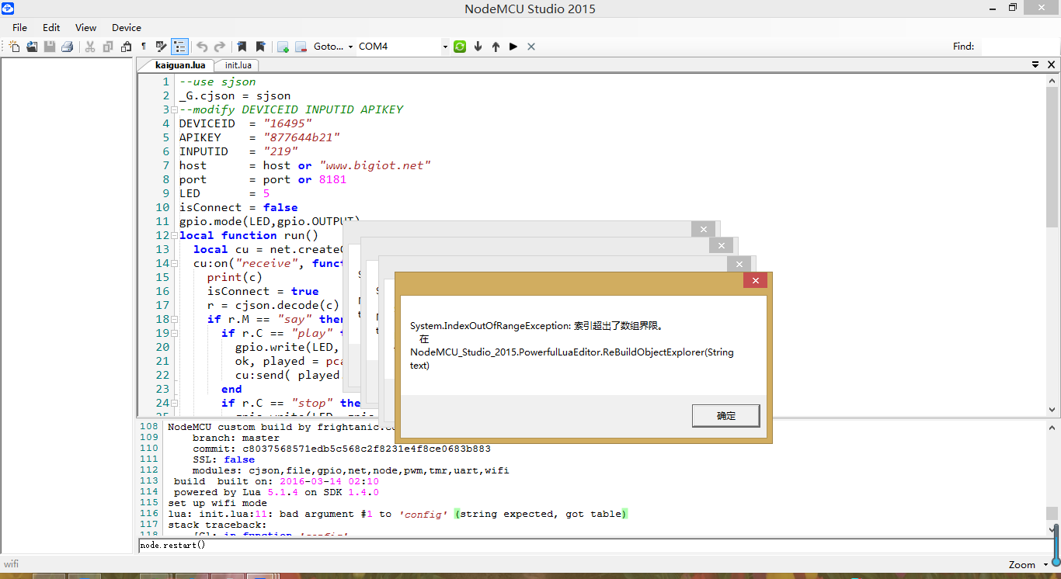The width and height of the screenshot is (1061, 579).
Task: Click the application icon in title bar
Action: point(9,8)
